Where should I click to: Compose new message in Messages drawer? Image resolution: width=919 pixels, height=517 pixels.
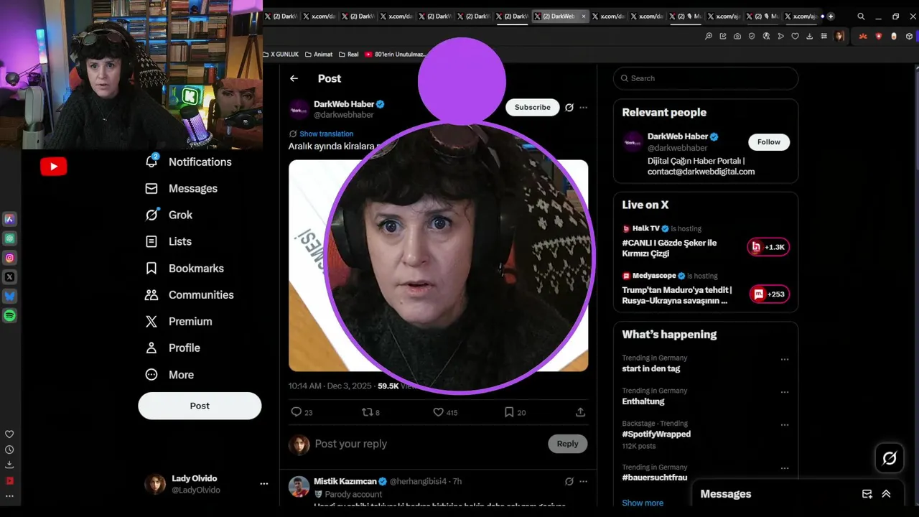click(867, 494)
